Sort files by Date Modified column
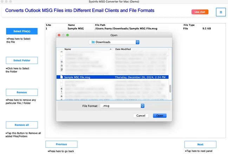 pyautogui.click(x=123, y=49)
